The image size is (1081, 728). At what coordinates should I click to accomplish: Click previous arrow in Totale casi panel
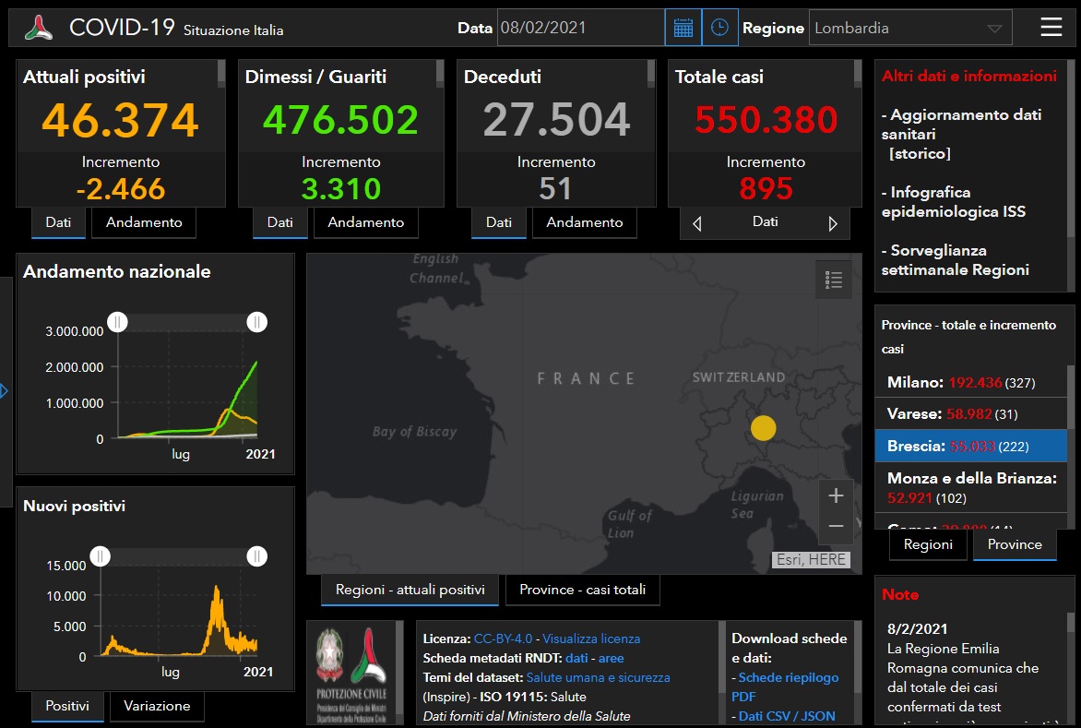point(697,223)
